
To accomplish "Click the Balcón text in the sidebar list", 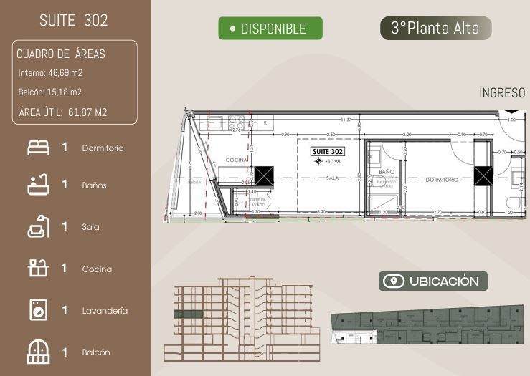I will pyautogui.click(x=96, y=352).
